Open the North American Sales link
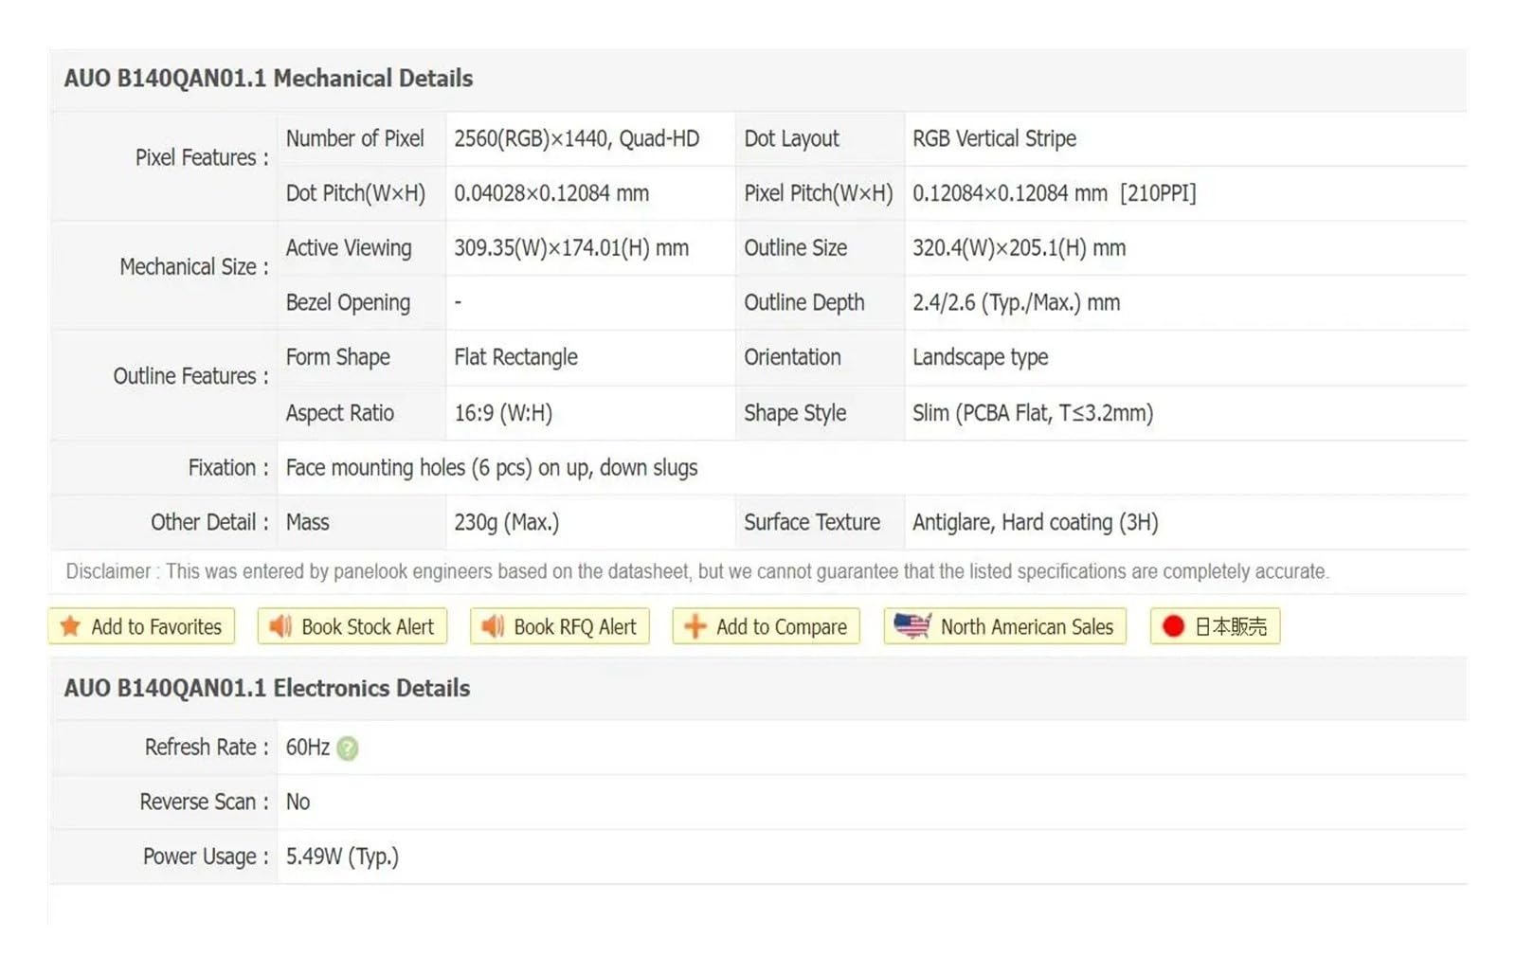Screen dimensions: 1516x974 (1005, 626)
